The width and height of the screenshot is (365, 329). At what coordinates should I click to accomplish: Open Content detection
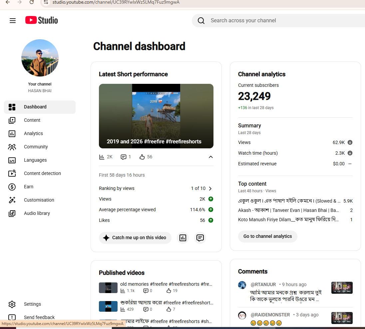tap(40, 173)
